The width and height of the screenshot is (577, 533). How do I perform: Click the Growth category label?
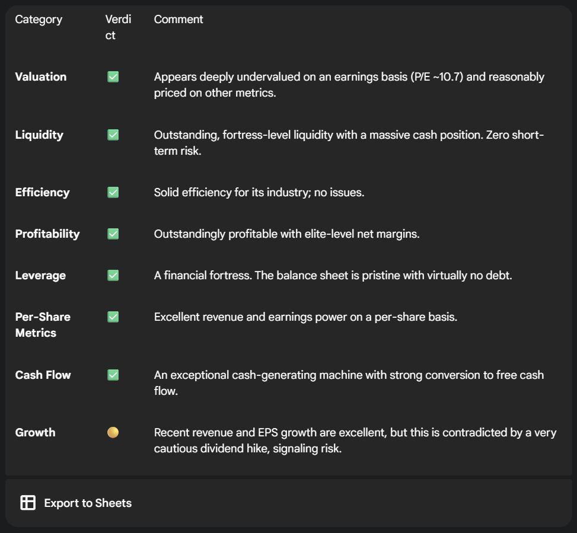click(x=36, y=432)
